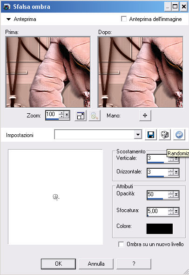This screenshot has width=189, height=275.
Task: Open the Opacità value slider dropdown
Action: pos(176,194)
